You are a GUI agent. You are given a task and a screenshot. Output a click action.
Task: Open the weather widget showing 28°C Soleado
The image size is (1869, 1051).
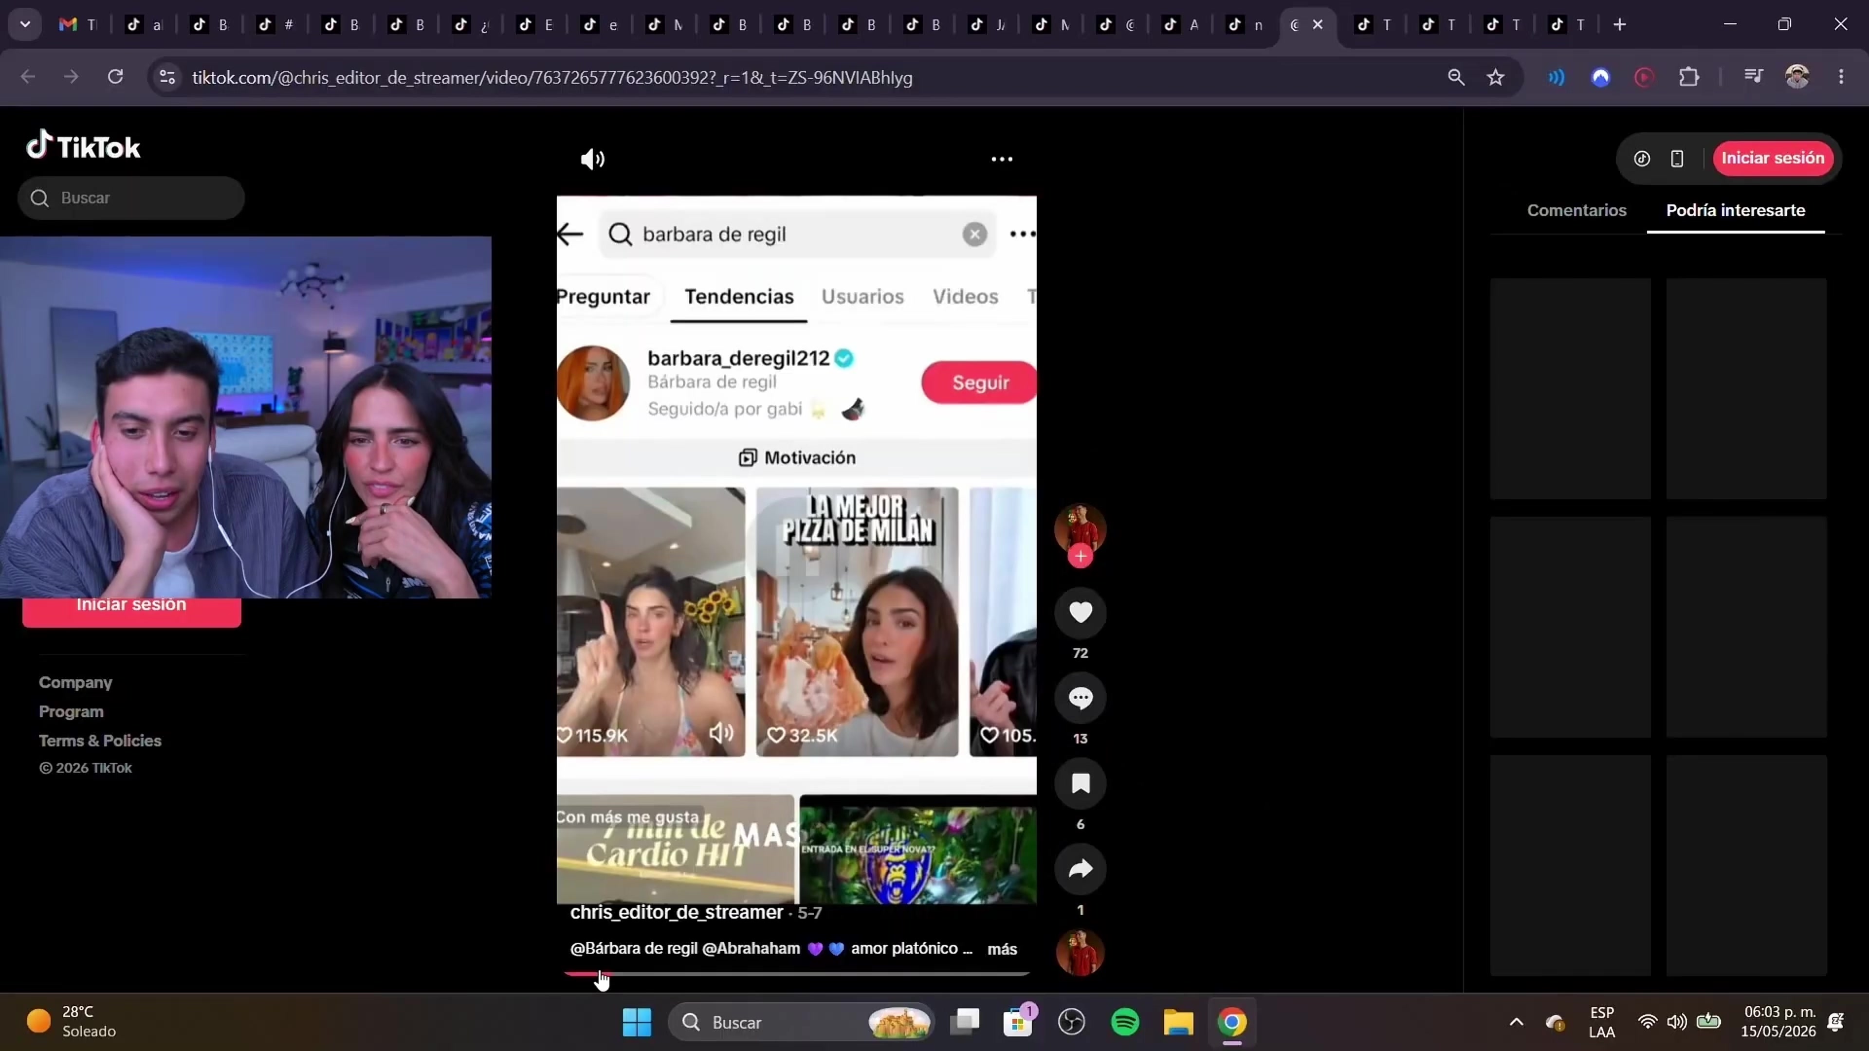(x=71, y=1021)
